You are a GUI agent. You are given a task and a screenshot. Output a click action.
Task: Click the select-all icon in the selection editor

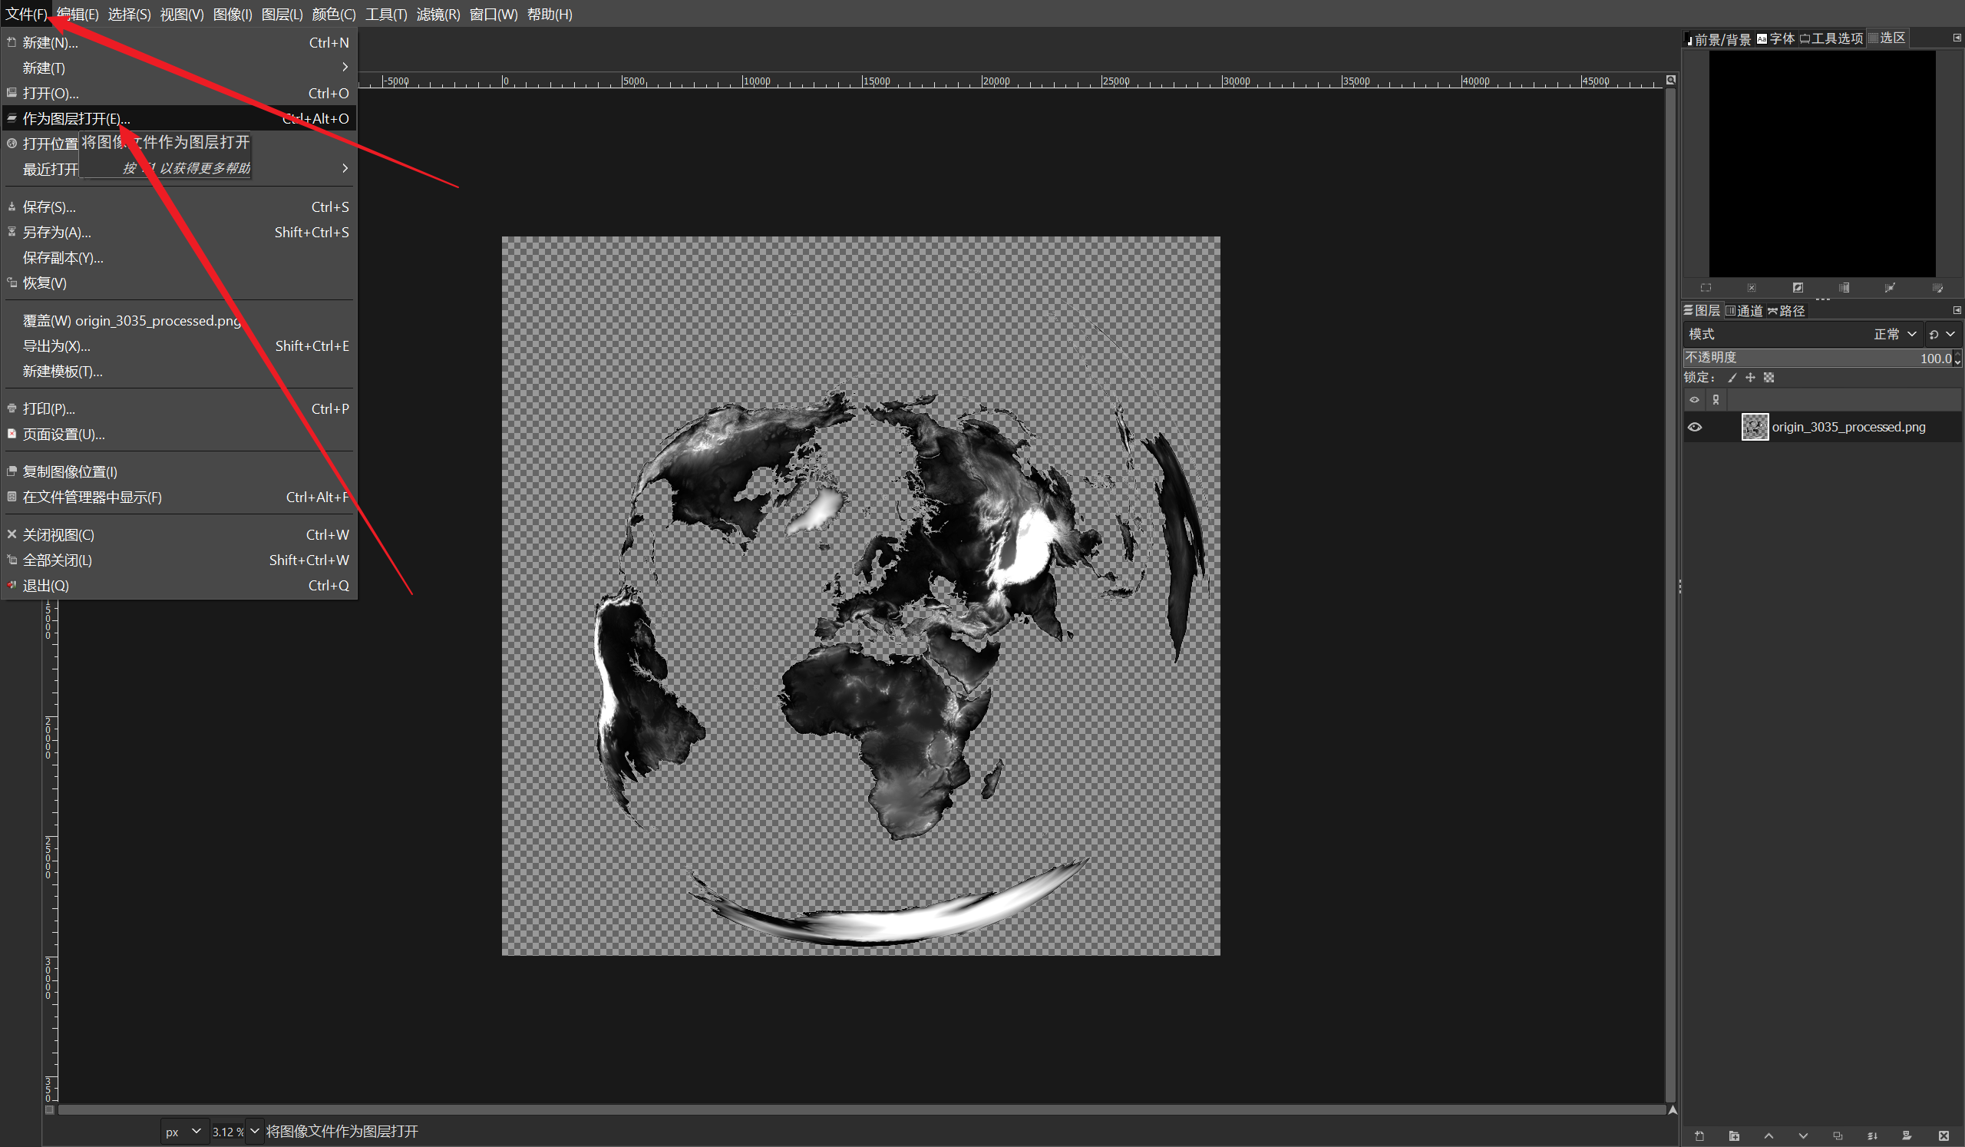click(1706, 288)
